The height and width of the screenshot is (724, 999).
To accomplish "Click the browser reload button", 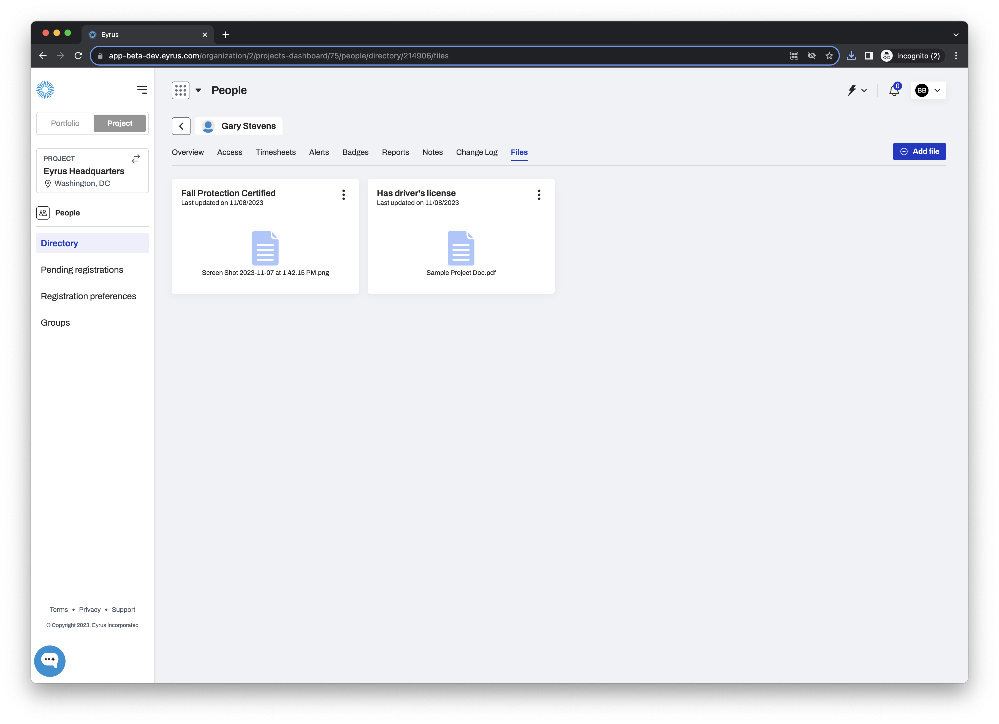I will pyautogui.click(x=78, y=56).
